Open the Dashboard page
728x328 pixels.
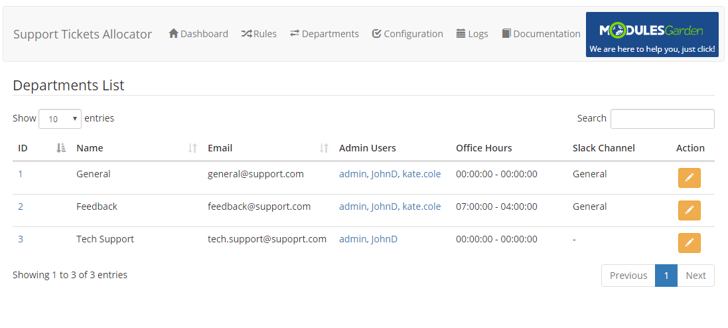(198, 34)
